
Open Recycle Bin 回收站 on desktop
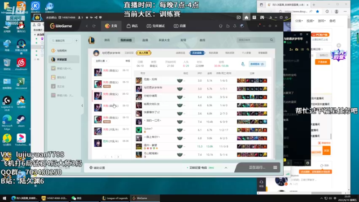tap(7, 64)
